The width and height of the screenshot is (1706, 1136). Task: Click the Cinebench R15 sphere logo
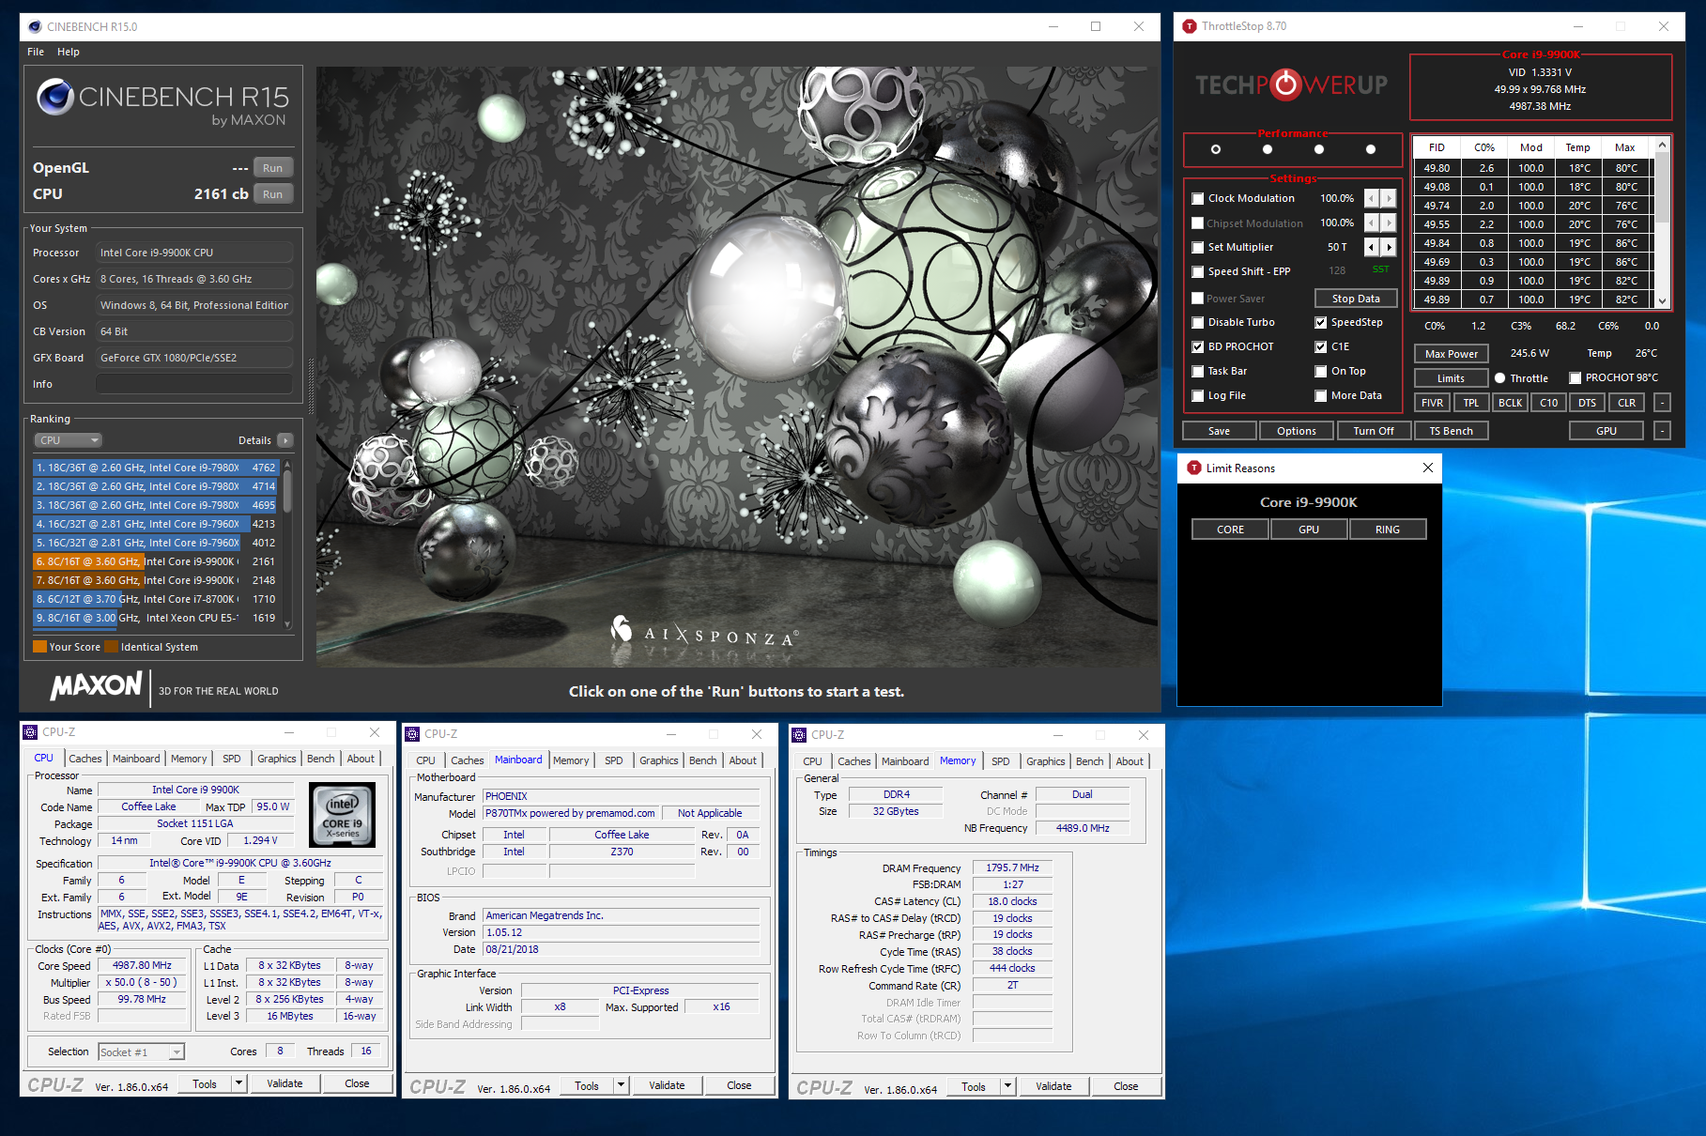(x=55, y=96)
